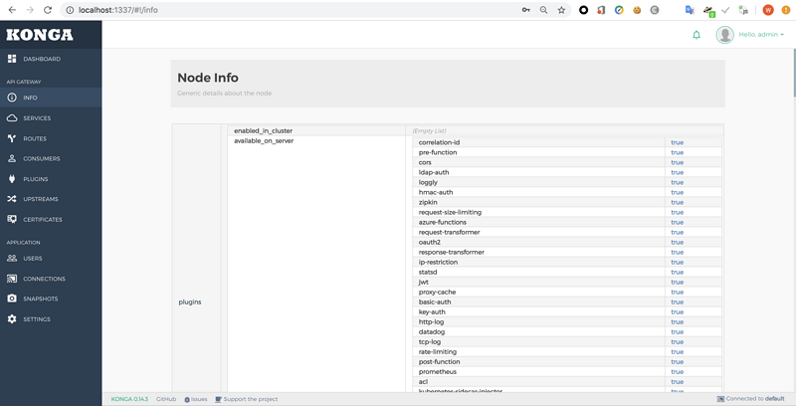The width and height of the screenshot is (796, 406).
Task: Open the Users menu item
Action: tap(32, 259)
